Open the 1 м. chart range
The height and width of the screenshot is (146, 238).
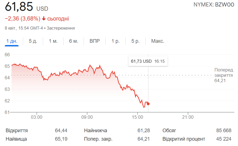53,41
